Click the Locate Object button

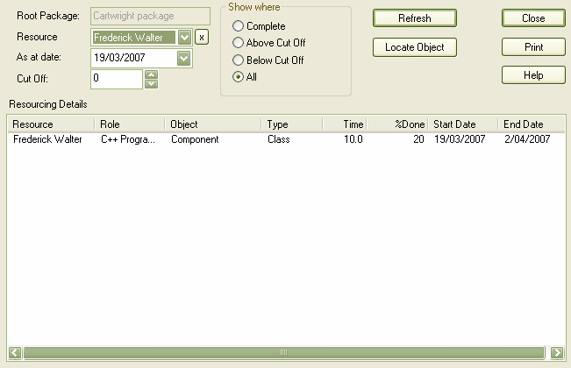click(415, 47)
